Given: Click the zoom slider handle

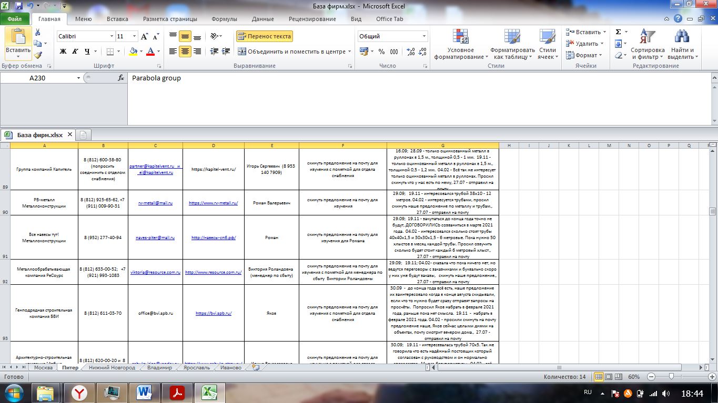Looking at the screenshot, I should click(671, 377).
